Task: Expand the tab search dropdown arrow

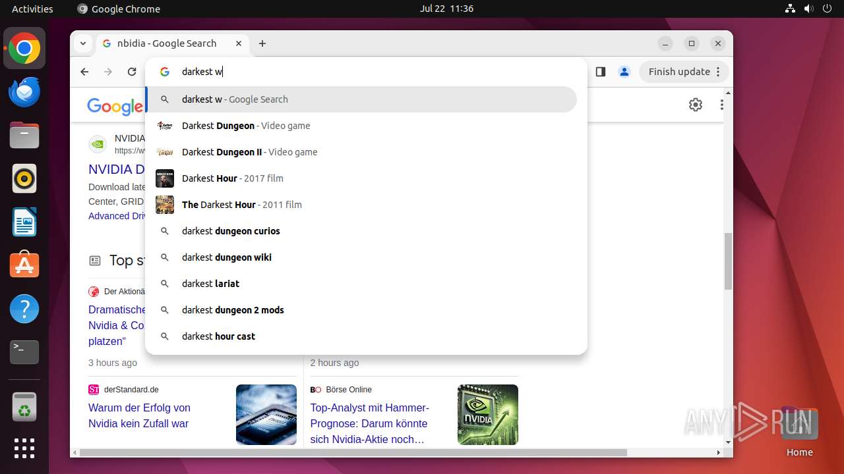Action: [83, 43]
